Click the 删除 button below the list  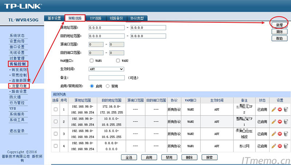click(x=189, y=157)
